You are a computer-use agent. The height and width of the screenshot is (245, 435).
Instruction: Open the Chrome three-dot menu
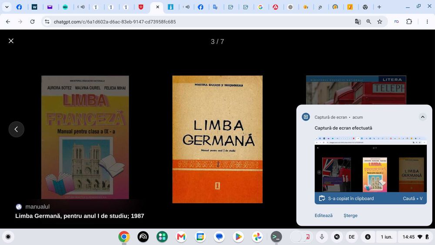coord(427,22)
